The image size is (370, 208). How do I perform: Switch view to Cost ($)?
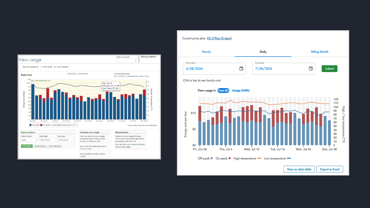pos(223,91)
